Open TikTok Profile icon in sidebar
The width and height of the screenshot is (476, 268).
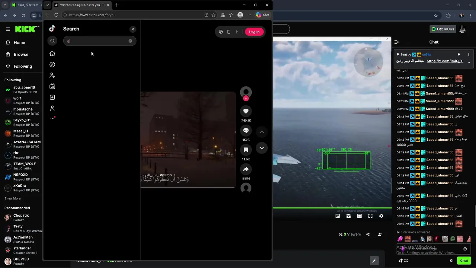pyautogui.click(x=52, y=108)
